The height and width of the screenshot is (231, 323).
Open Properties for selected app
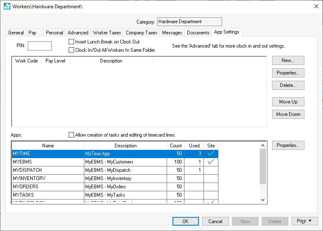coord(288,145)
